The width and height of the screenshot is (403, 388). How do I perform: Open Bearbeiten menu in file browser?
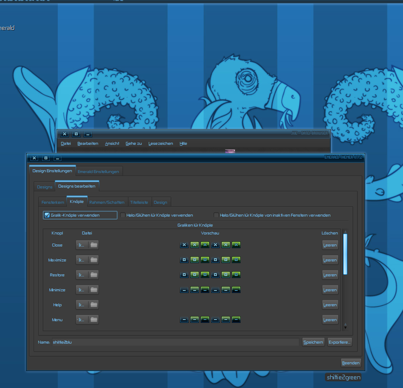click(x=88, y=144)
